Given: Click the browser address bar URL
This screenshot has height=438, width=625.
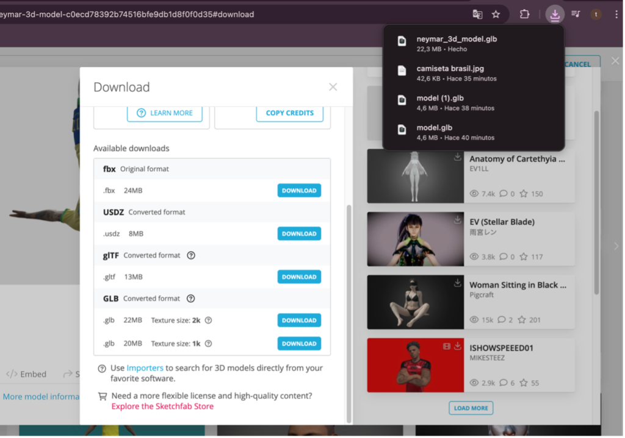Looking at the screenshot, I should click(x=128, y=15).
